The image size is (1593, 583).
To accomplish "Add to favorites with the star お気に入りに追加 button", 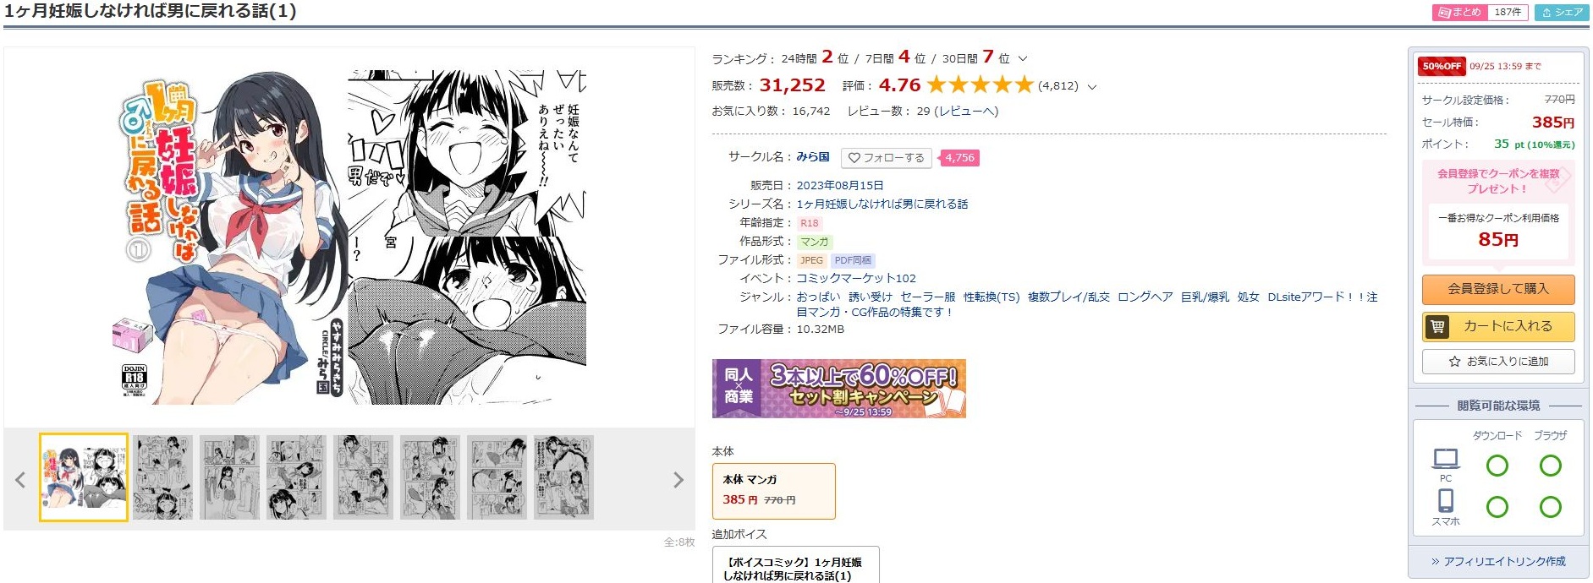I will pyautogui.click(x=1498, y=361).
